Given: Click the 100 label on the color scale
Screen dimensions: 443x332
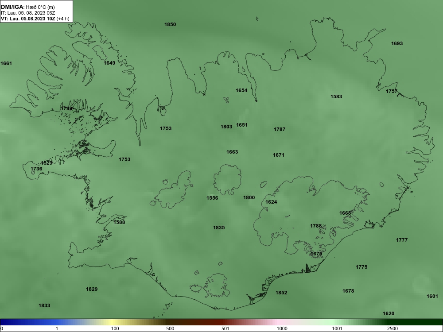Looking at the screenshot, I should click(115, 328).
